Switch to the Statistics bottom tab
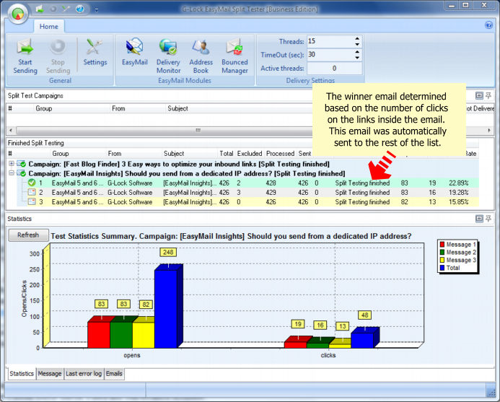 coord(22,374)
